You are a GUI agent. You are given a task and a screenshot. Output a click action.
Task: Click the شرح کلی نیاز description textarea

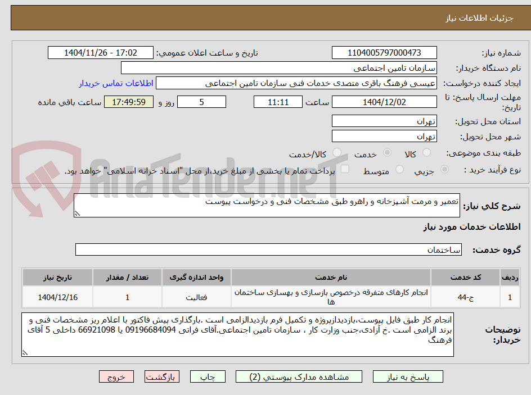267,206
